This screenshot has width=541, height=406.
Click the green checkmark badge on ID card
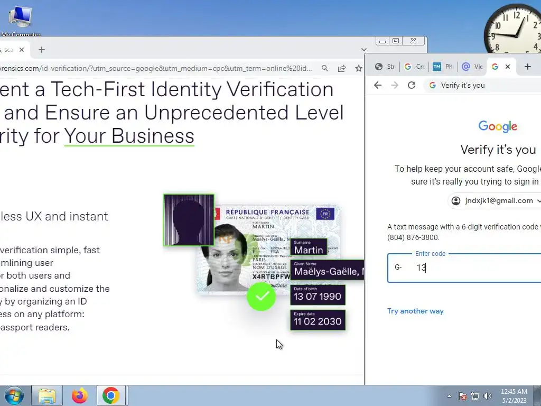coord(261,296)
